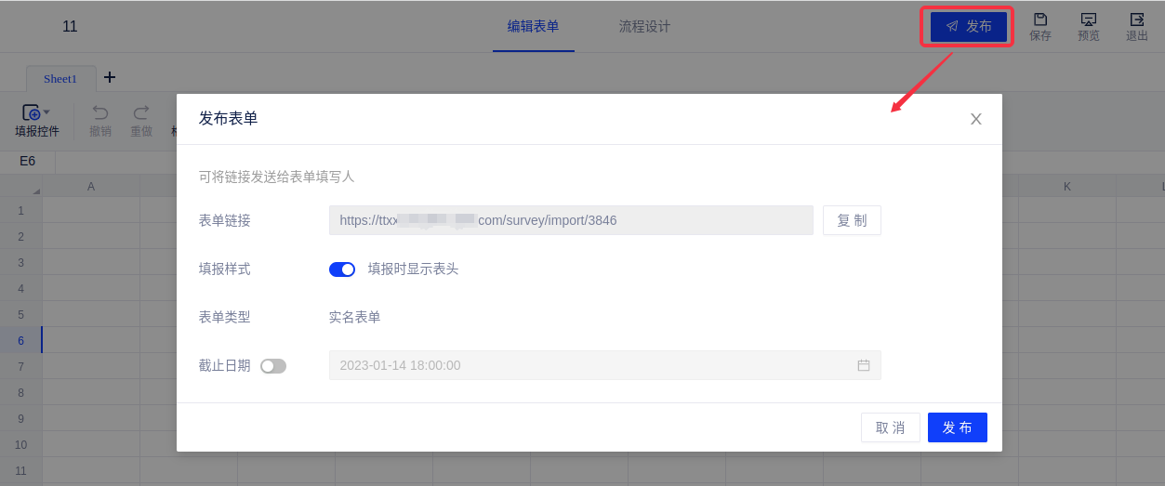
Task: Click the 表单链接 URL field
Action: tap(571, 220)
